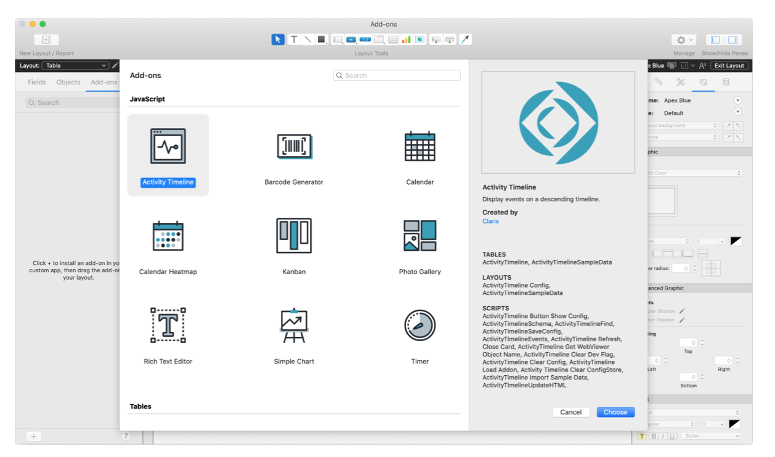
Task: Pick the Kanban add-on icon
Action: (x=294, y=236)
